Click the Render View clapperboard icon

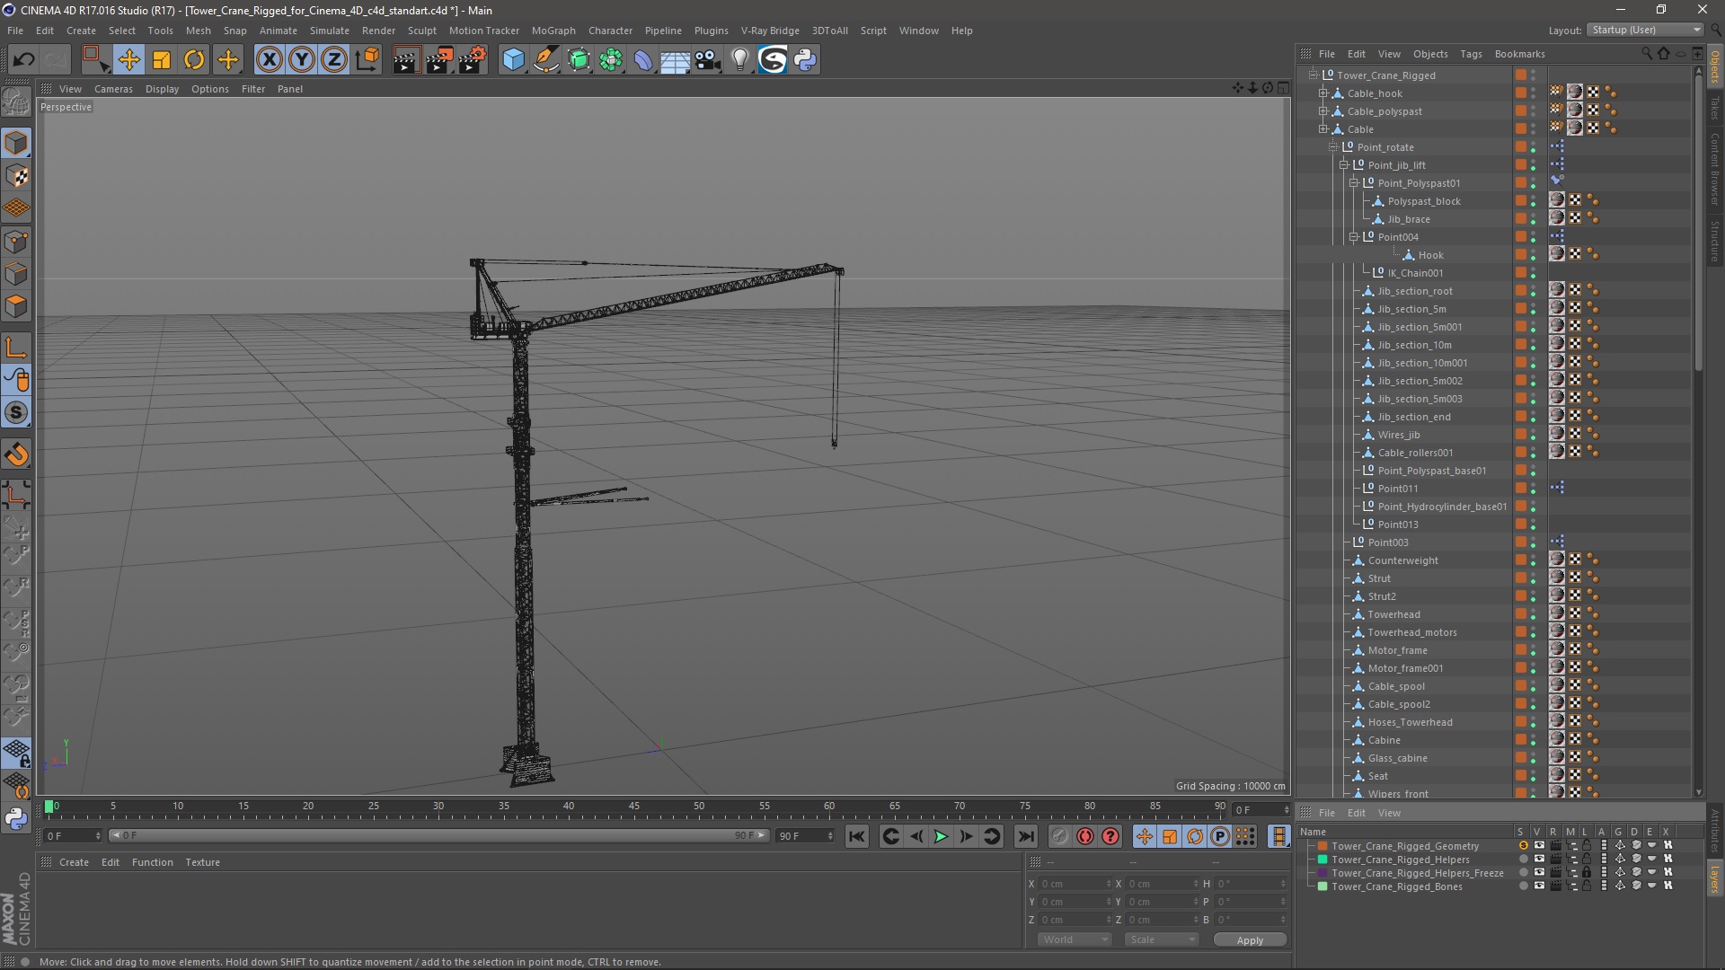[x=406, y=60]
